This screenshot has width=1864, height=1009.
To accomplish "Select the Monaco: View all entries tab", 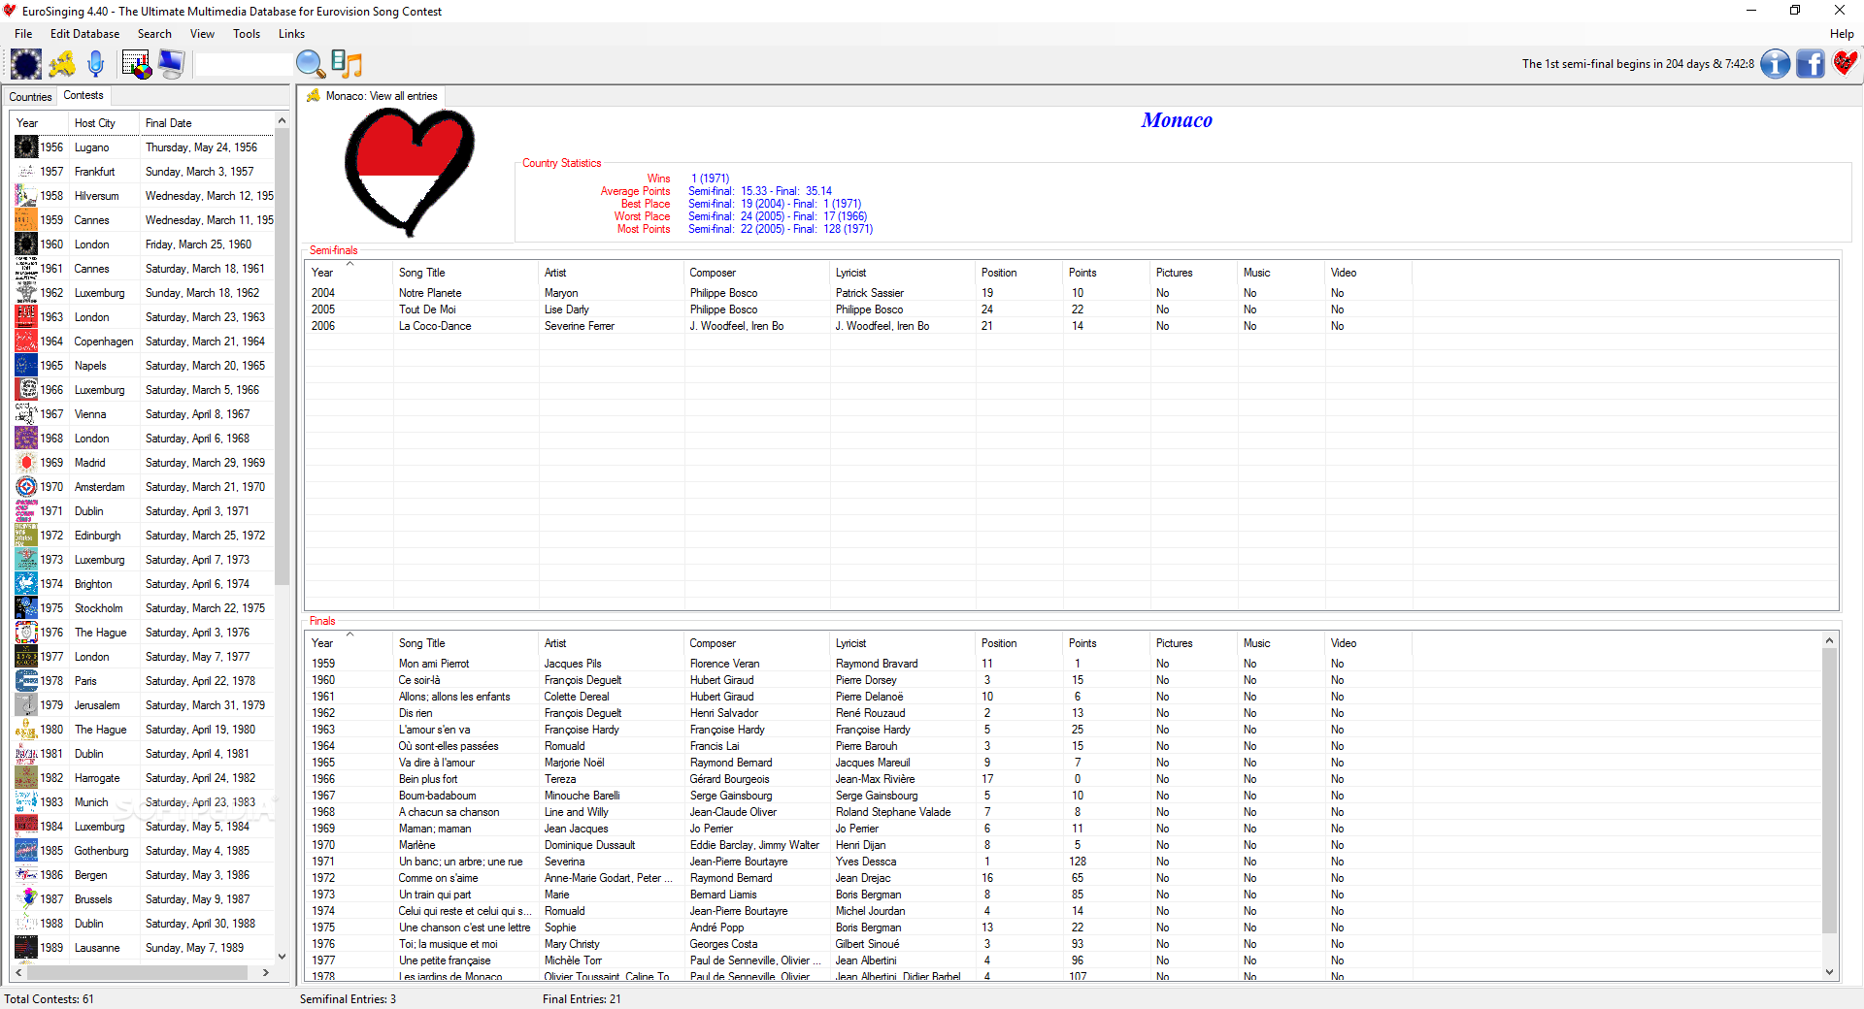I will [373, 96].
